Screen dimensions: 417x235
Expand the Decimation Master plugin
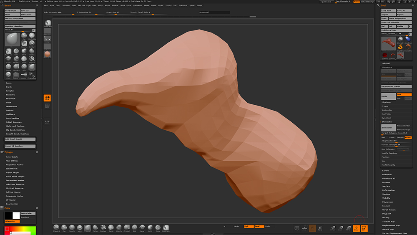point(15,180)
